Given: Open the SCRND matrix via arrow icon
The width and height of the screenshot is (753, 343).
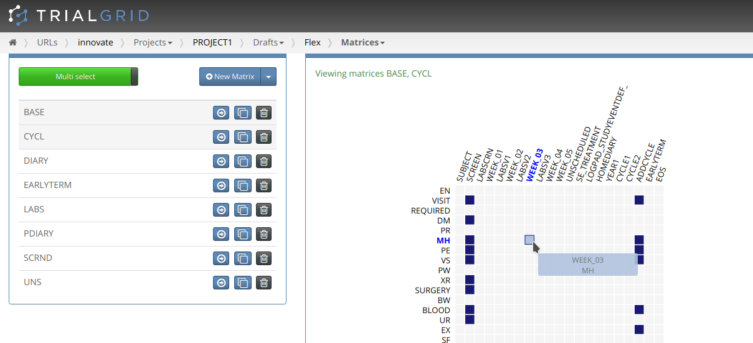Looking at the screenshot, I should (x=221, y=258).
